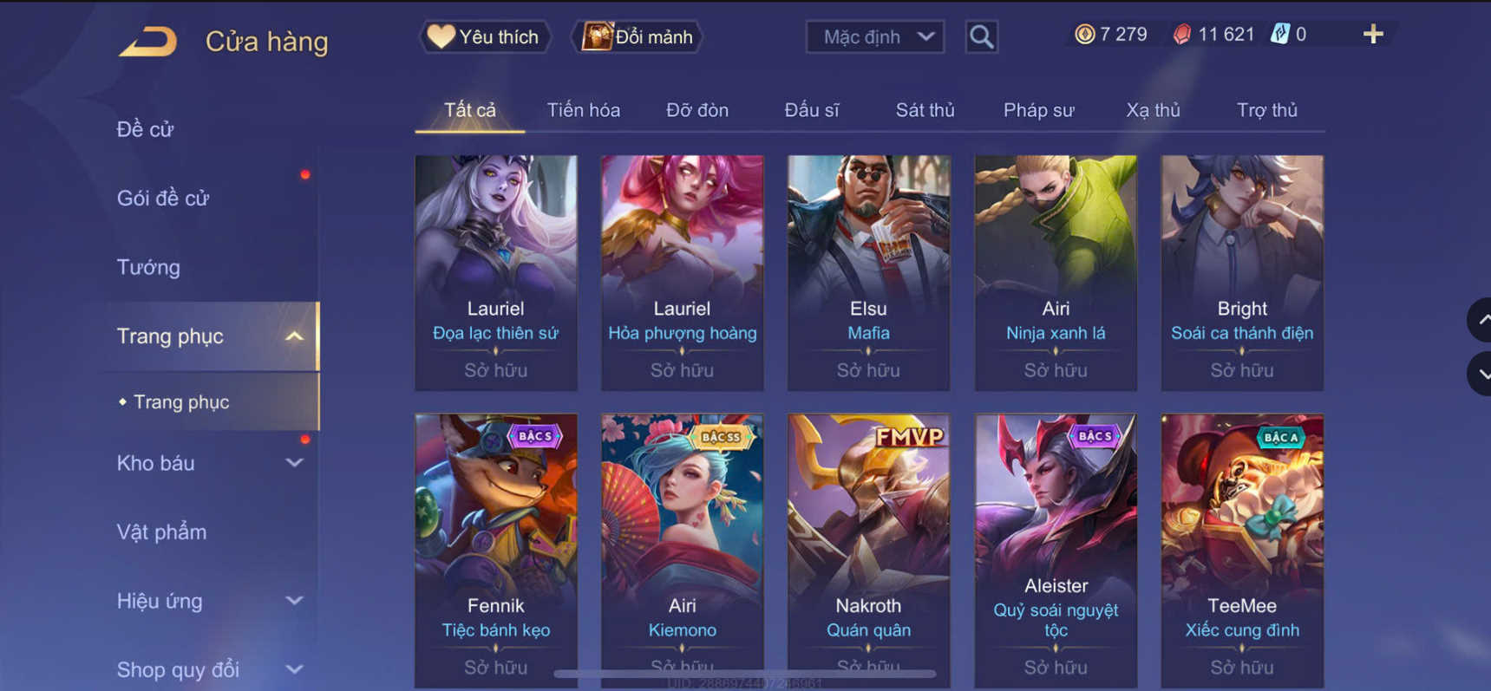Collapse the Trang phục sidebar section

coord(295,336)
